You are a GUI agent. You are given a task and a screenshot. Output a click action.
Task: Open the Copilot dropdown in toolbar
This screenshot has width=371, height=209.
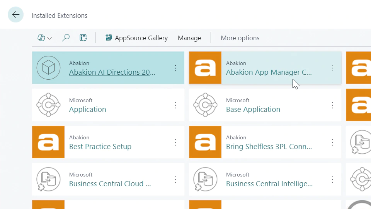tap(45, 38)
